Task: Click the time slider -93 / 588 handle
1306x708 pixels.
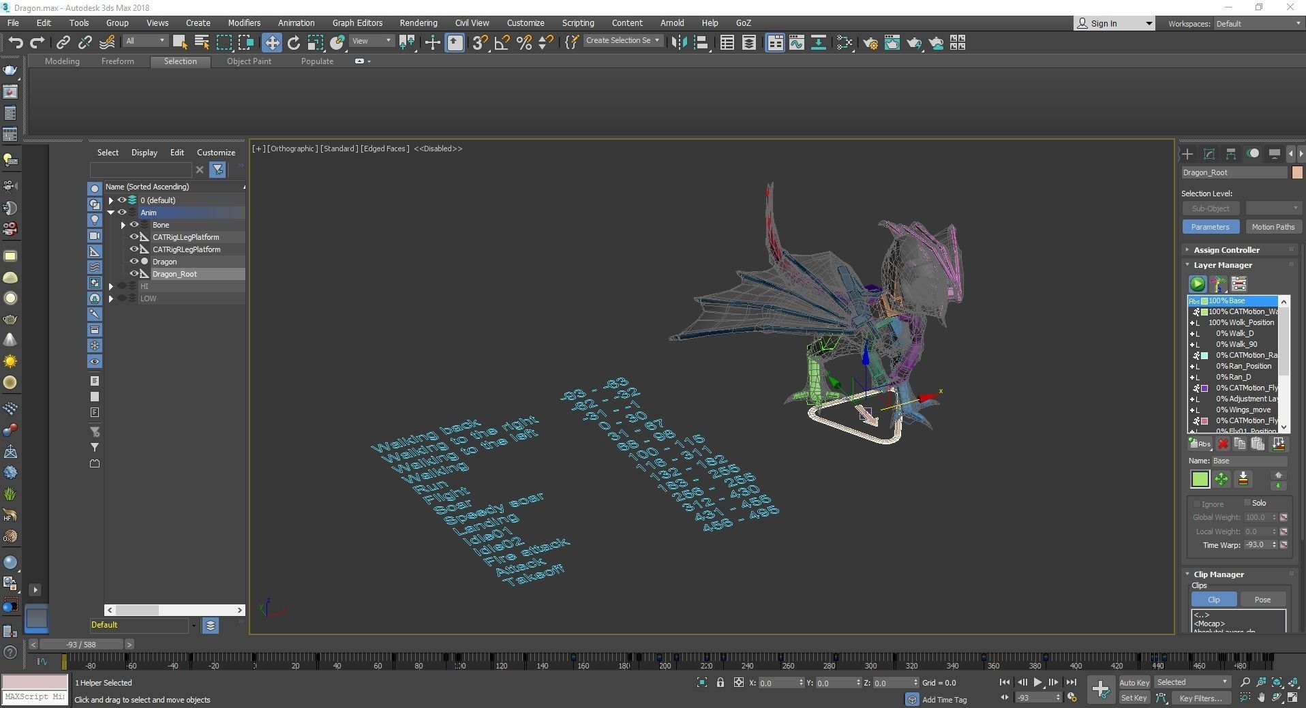Action: click(81, 644)
